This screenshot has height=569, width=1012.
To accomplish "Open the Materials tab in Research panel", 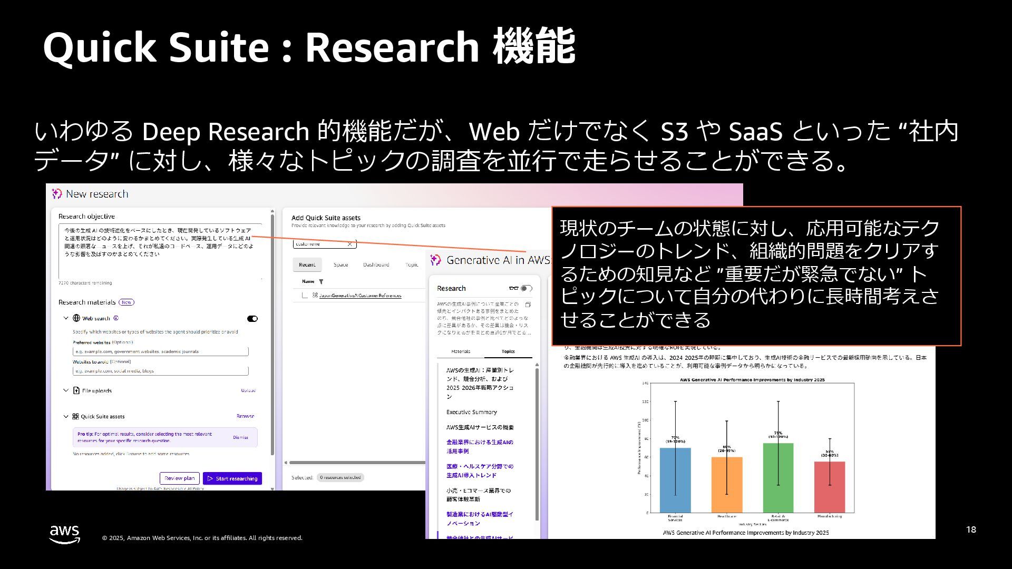I will pyautogui.click(x=461, y=351).
